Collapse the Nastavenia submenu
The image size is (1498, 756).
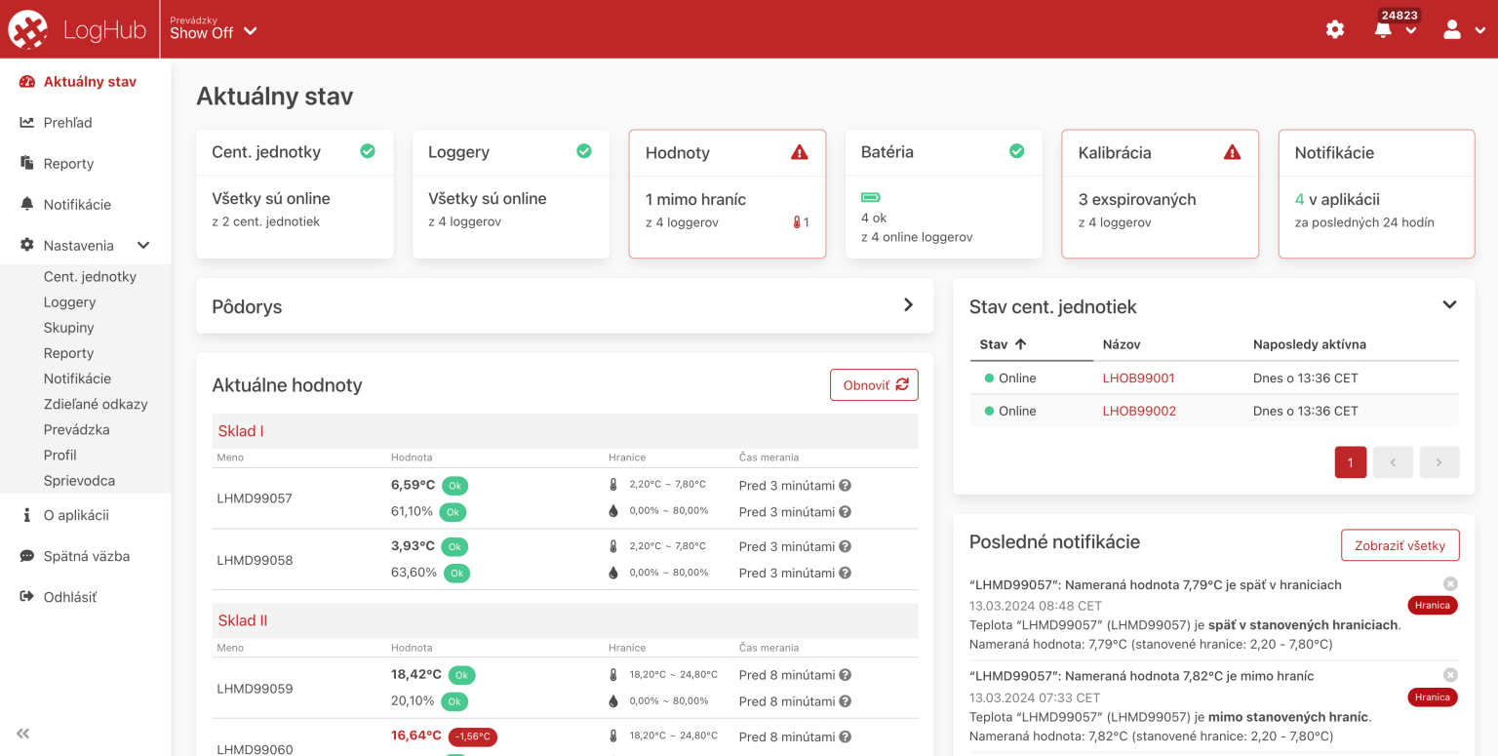click(x=143, y=246)
